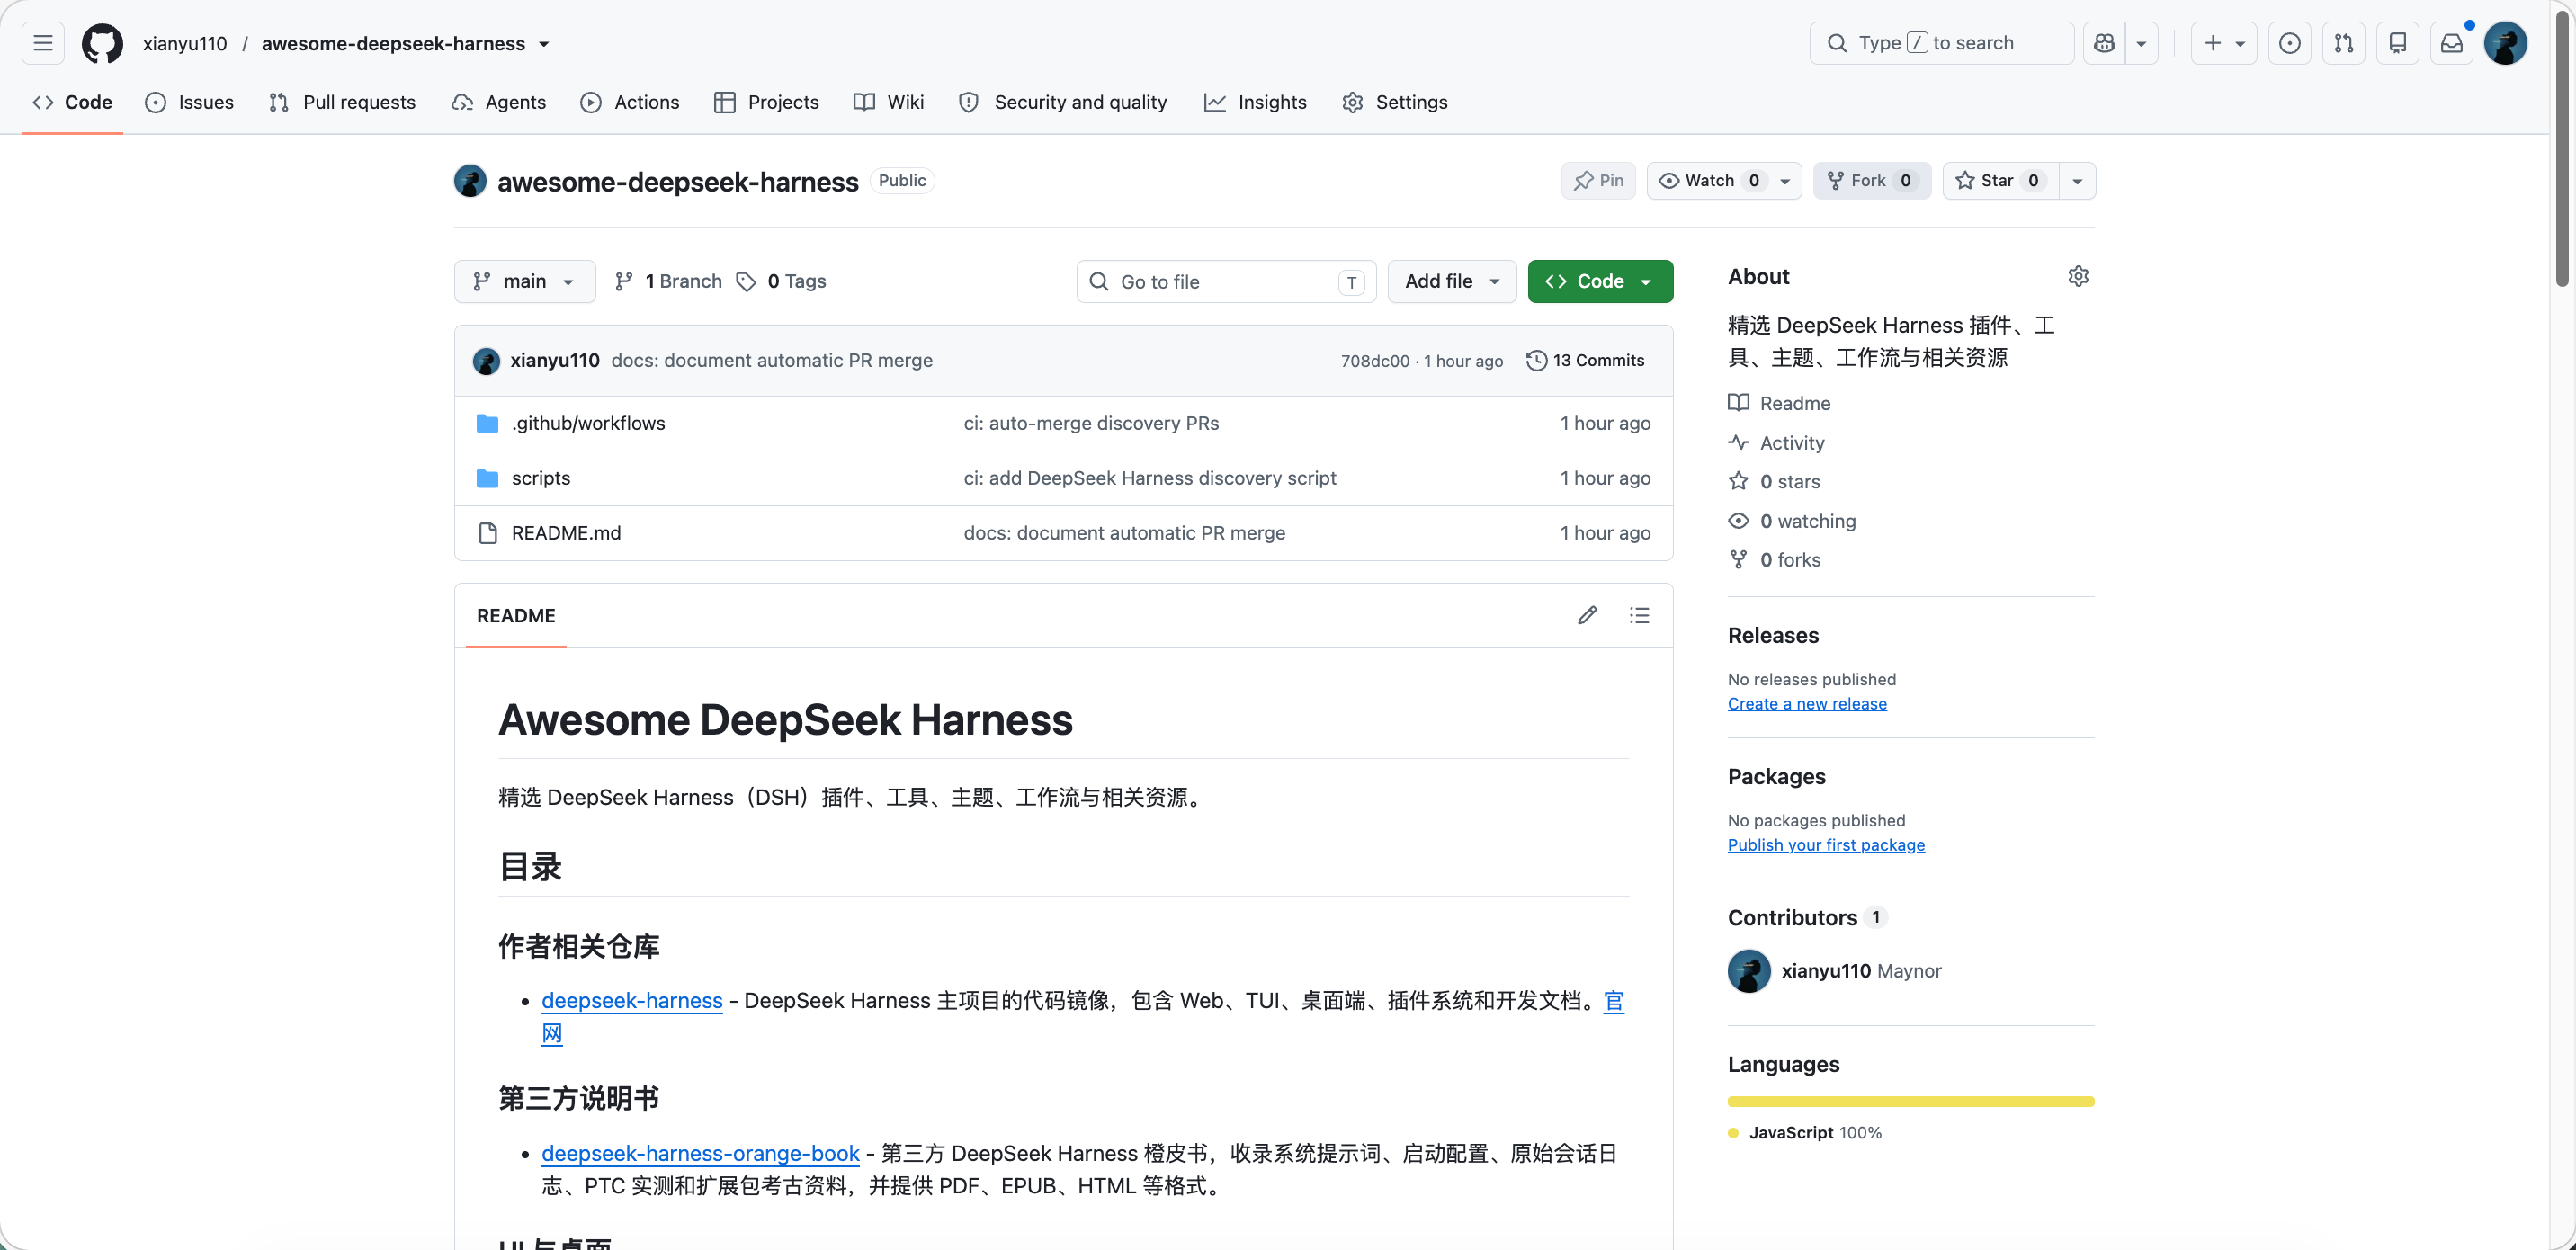Click the Readme link in About sidebar
Screen dimensions: 2576x1250
1795,403
